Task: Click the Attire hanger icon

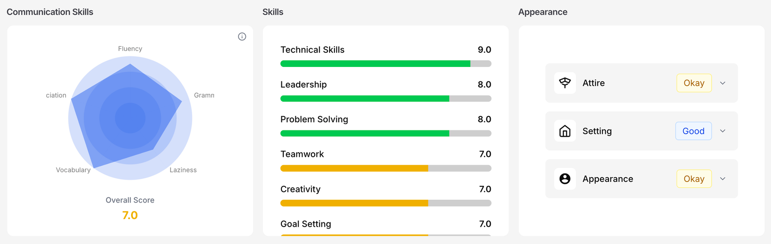Action: (565, 83)
